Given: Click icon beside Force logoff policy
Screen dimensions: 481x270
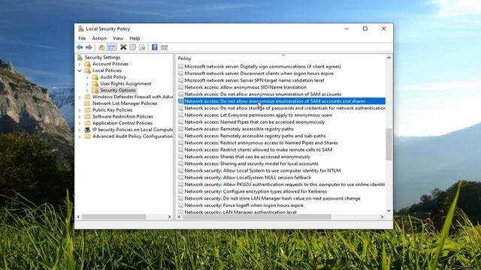Looking at the screenshot, I should pos(180,205).
